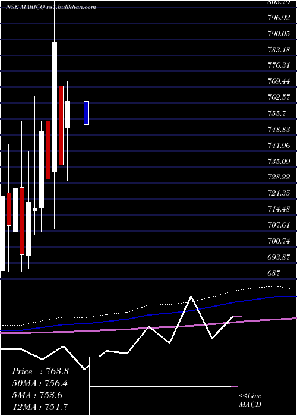The image size is (297, 416).
Task: Click the Price : 763.3 readout
Action: click(x=40, y=371)
